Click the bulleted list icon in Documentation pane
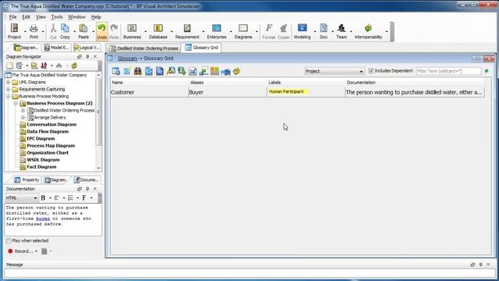The height and width of the screenshot is (281, 499). pyautogui.click(x=70, y=197)
